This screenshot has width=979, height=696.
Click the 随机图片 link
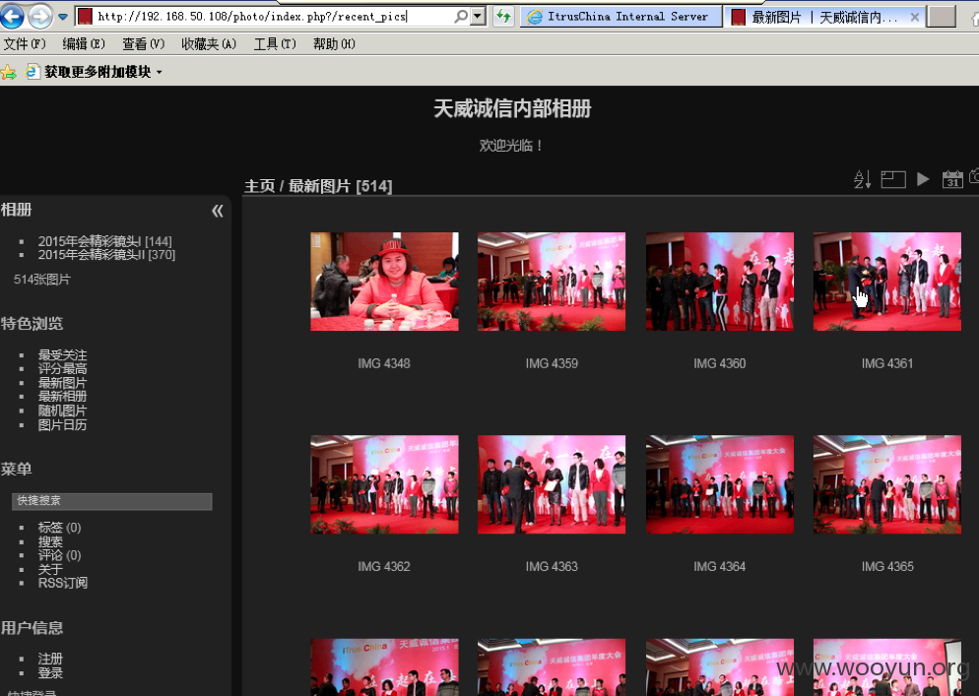pos(62,411)
